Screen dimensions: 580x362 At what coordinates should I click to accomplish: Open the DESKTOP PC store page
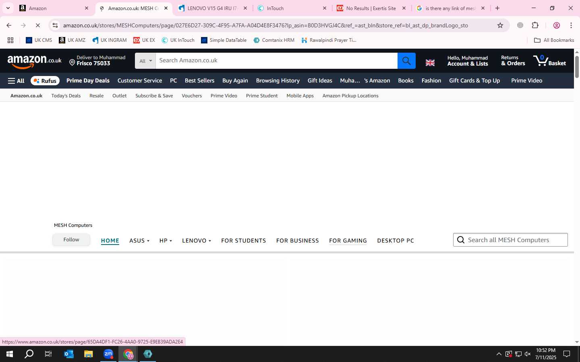(x=396, y=241)
